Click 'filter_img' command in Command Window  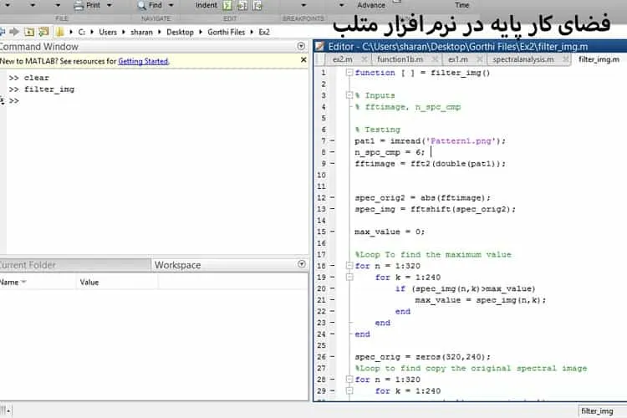49,89
